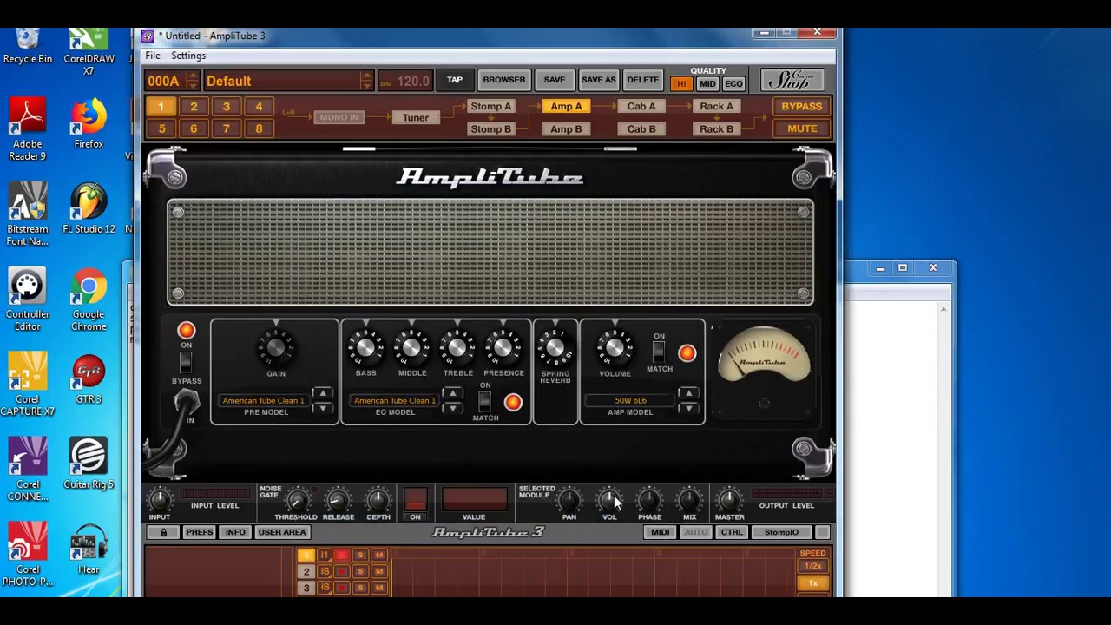Click record button on track 1
This screenshot has width=1111, height=625.
(341, 556)
